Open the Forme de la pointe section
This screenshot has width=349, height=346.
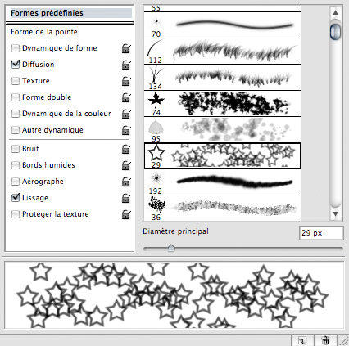[x=44, y=32]
